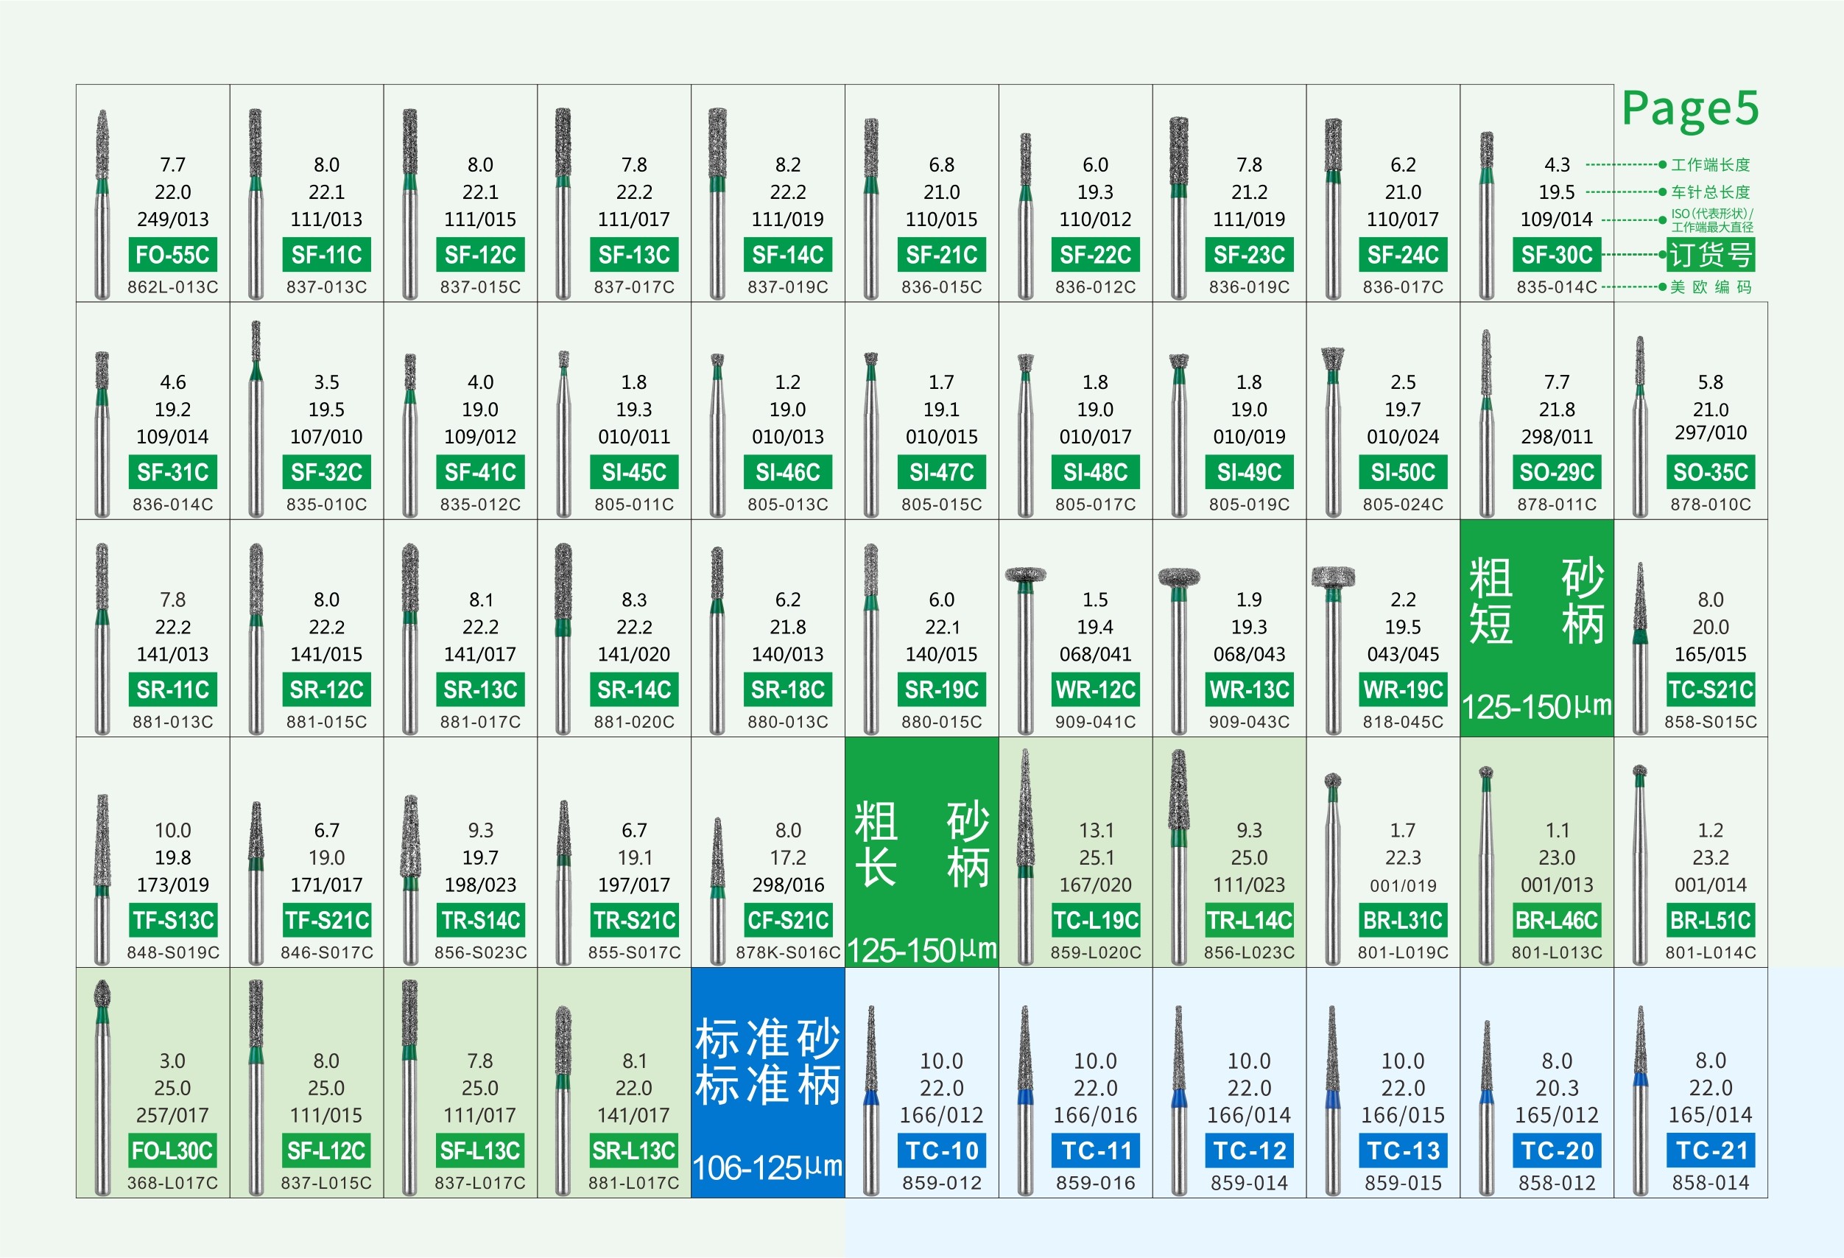This screenshot has height=1258, width=1844.
Task: Select the BR-L46C order number label
Action: 1557,921
